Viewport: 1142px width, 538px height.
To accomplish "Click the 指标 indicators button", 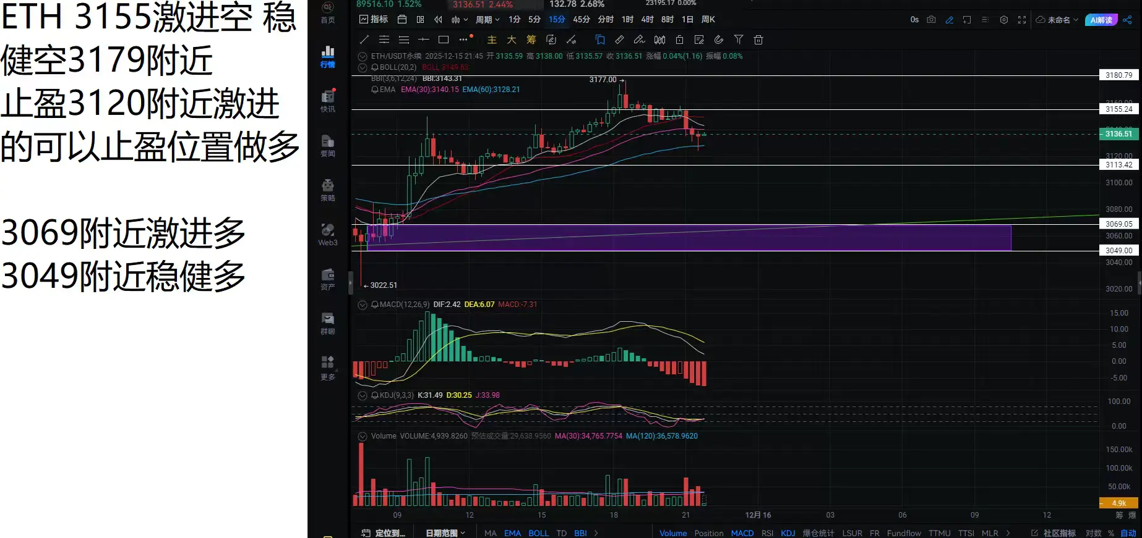I will point(374,20).
